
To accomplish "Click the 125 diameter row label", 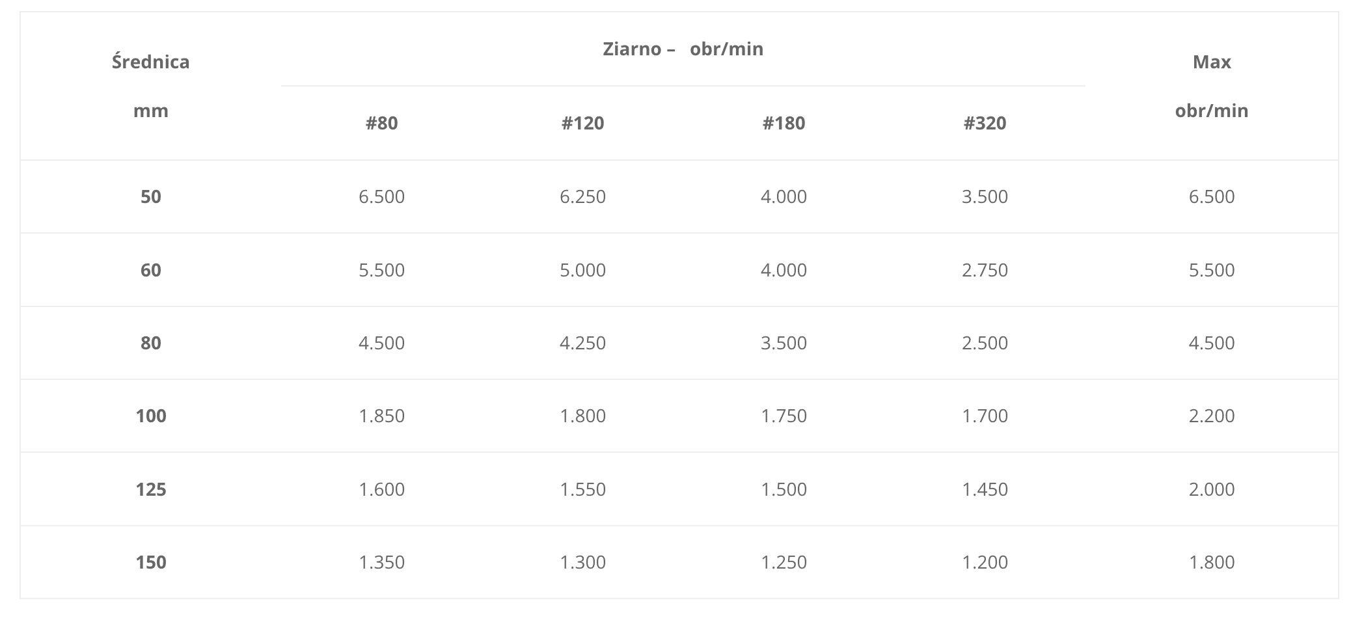I will (x=150, y=489).
